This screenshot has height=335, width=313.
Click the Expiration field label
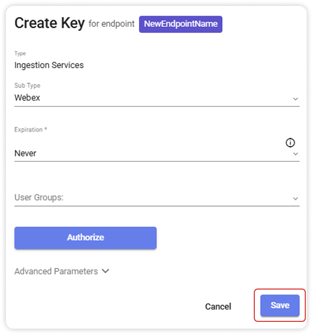coord(31,130)
